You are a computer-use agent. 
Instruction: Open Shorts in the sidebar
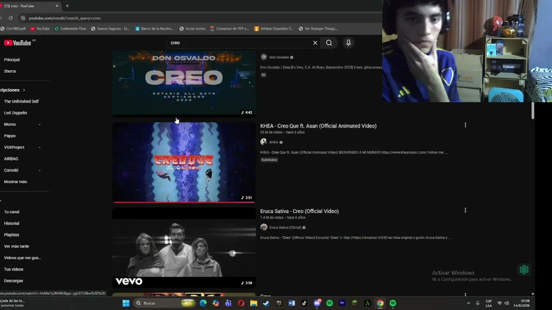pos(10,71)
